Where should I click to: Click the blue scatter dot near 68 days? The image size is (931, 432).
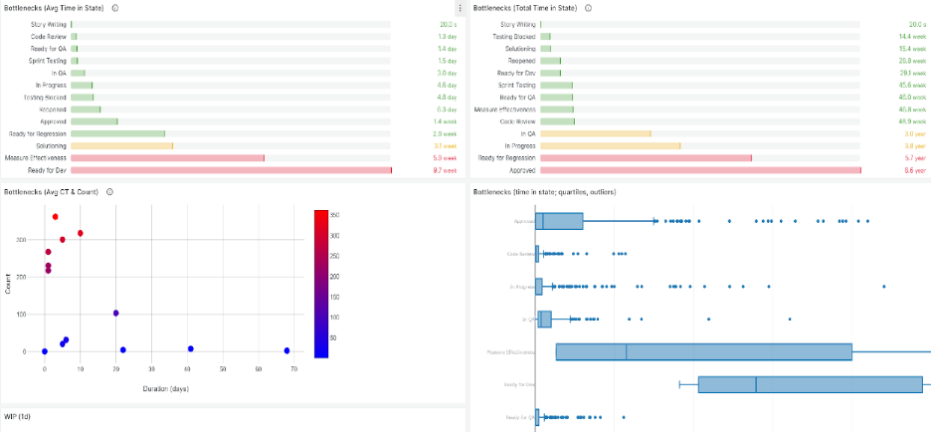(x=286, y=350)
